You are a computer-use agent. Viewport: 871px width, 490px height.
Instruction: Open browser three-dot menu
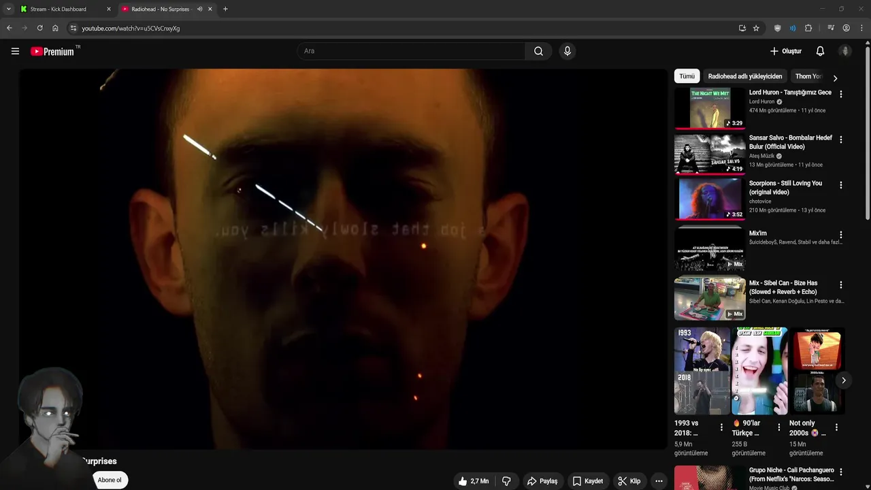861,28
